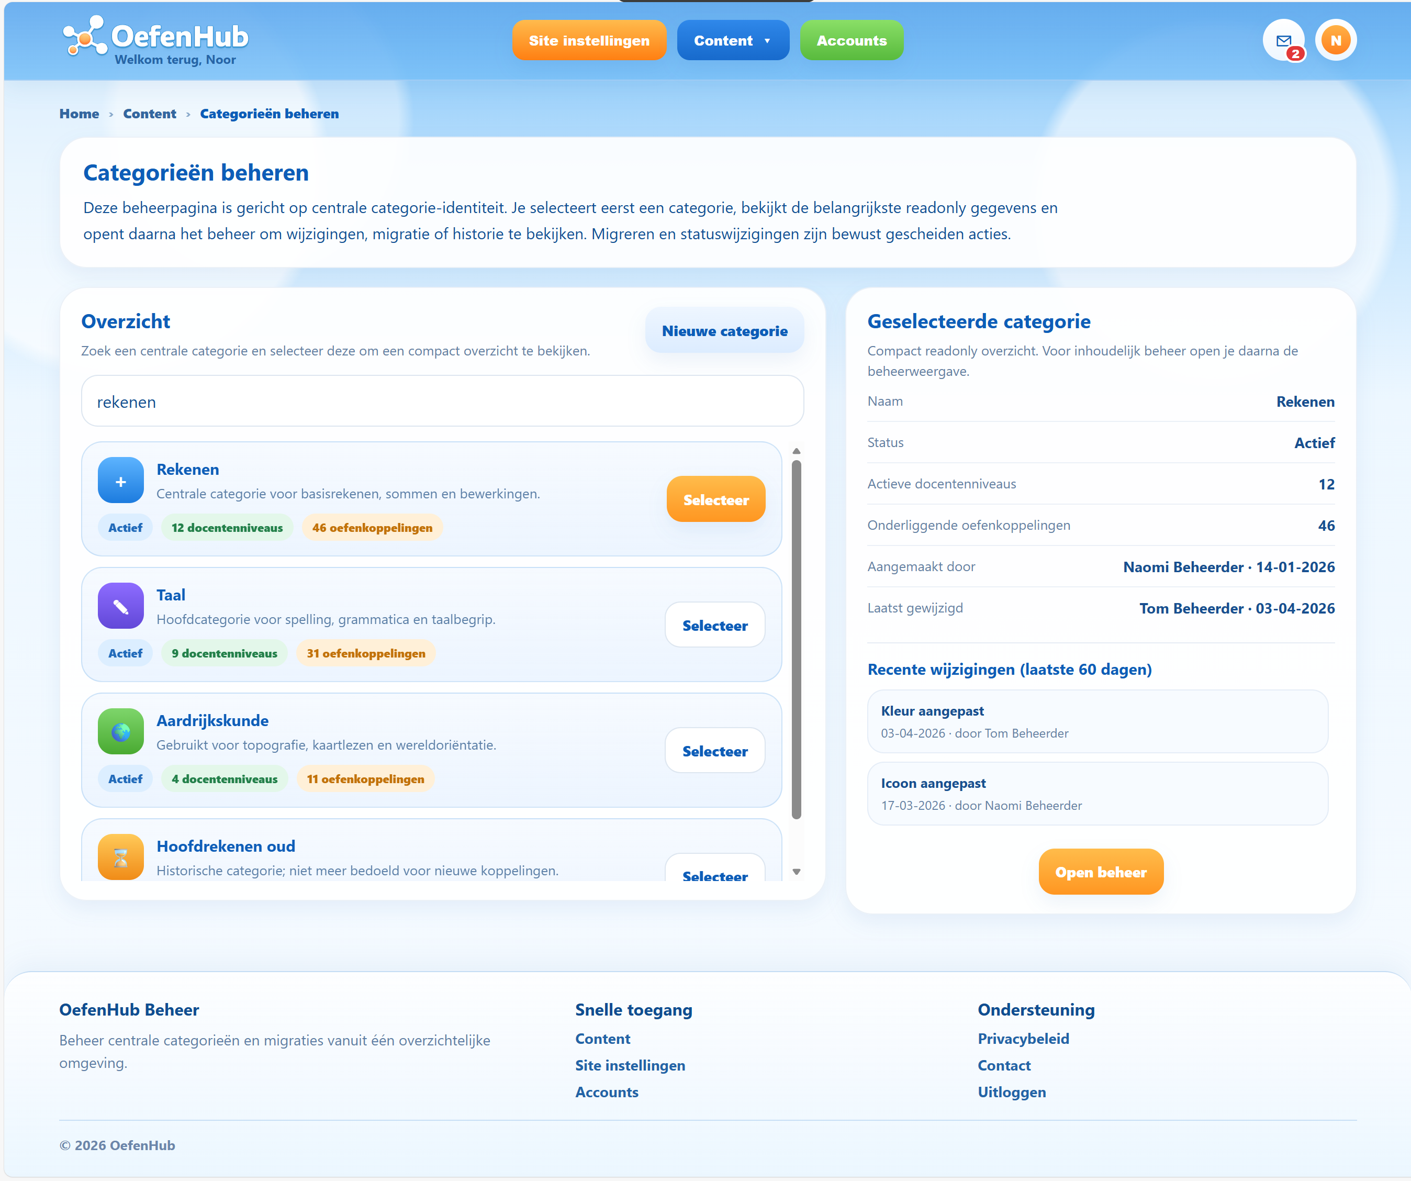The image size is (1411, 1181).
Task: Click the Hoofdrekenen oud hourglass icon
Action: pyautogui.click(x=121, y=857)
